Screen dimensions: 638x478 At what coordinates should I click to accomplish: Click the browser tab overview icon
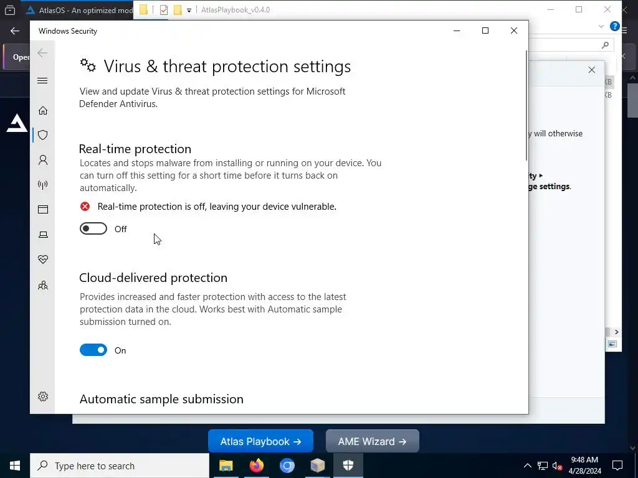point(10,10)
